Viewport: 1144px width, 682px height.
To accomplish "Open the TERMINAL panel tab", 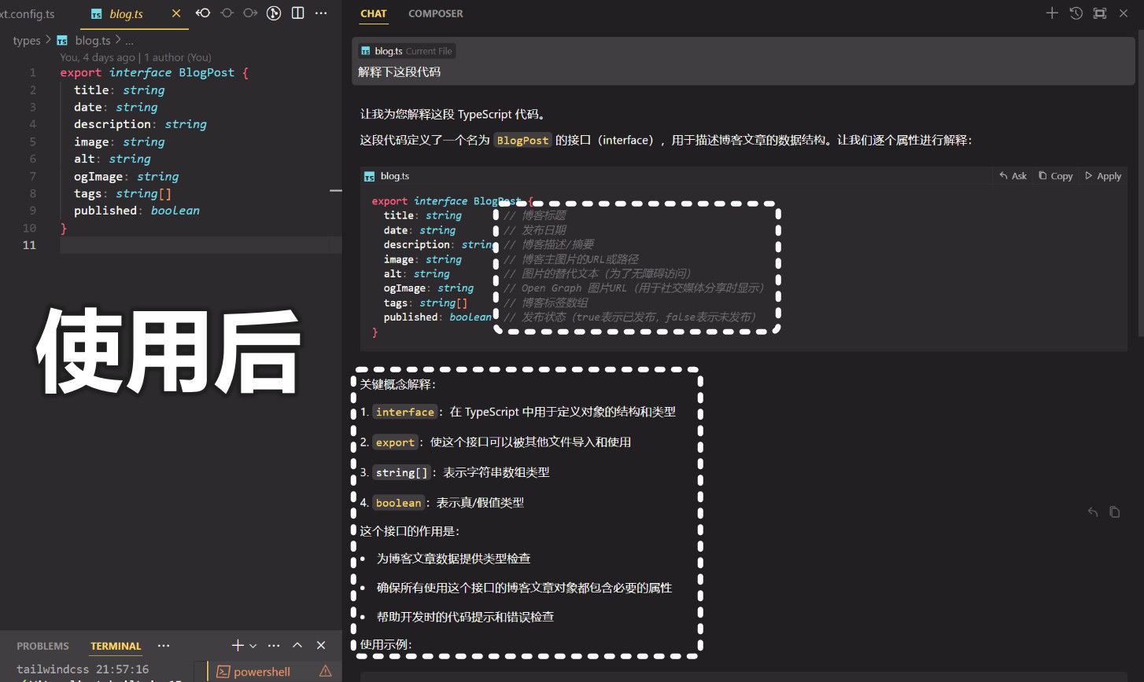I will [x=116, y=646].
